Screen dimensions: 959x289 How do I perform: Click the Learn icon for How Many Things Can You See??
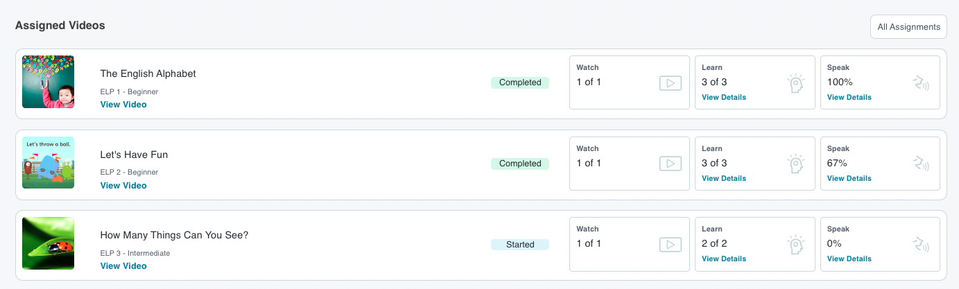pyautogui.click(x=795, y=245)
